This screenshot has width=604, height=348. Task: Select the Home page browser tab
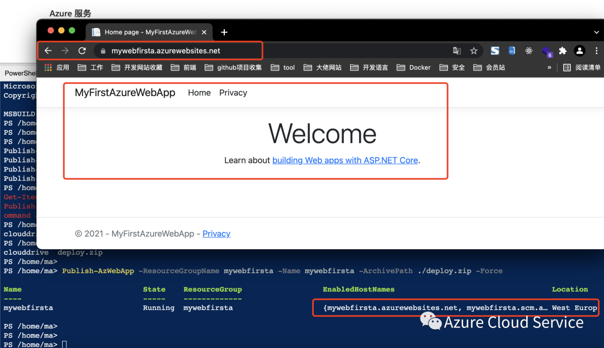[x=149, y=32]
